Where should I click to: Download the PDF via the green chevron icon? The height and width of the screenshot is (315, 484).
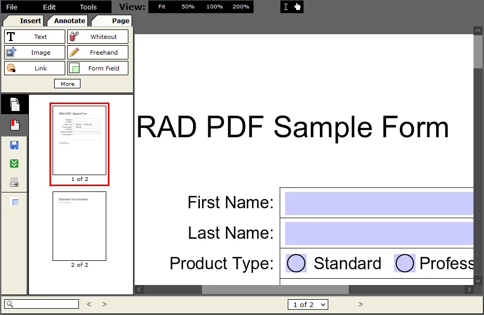click(x=14, y=164)
